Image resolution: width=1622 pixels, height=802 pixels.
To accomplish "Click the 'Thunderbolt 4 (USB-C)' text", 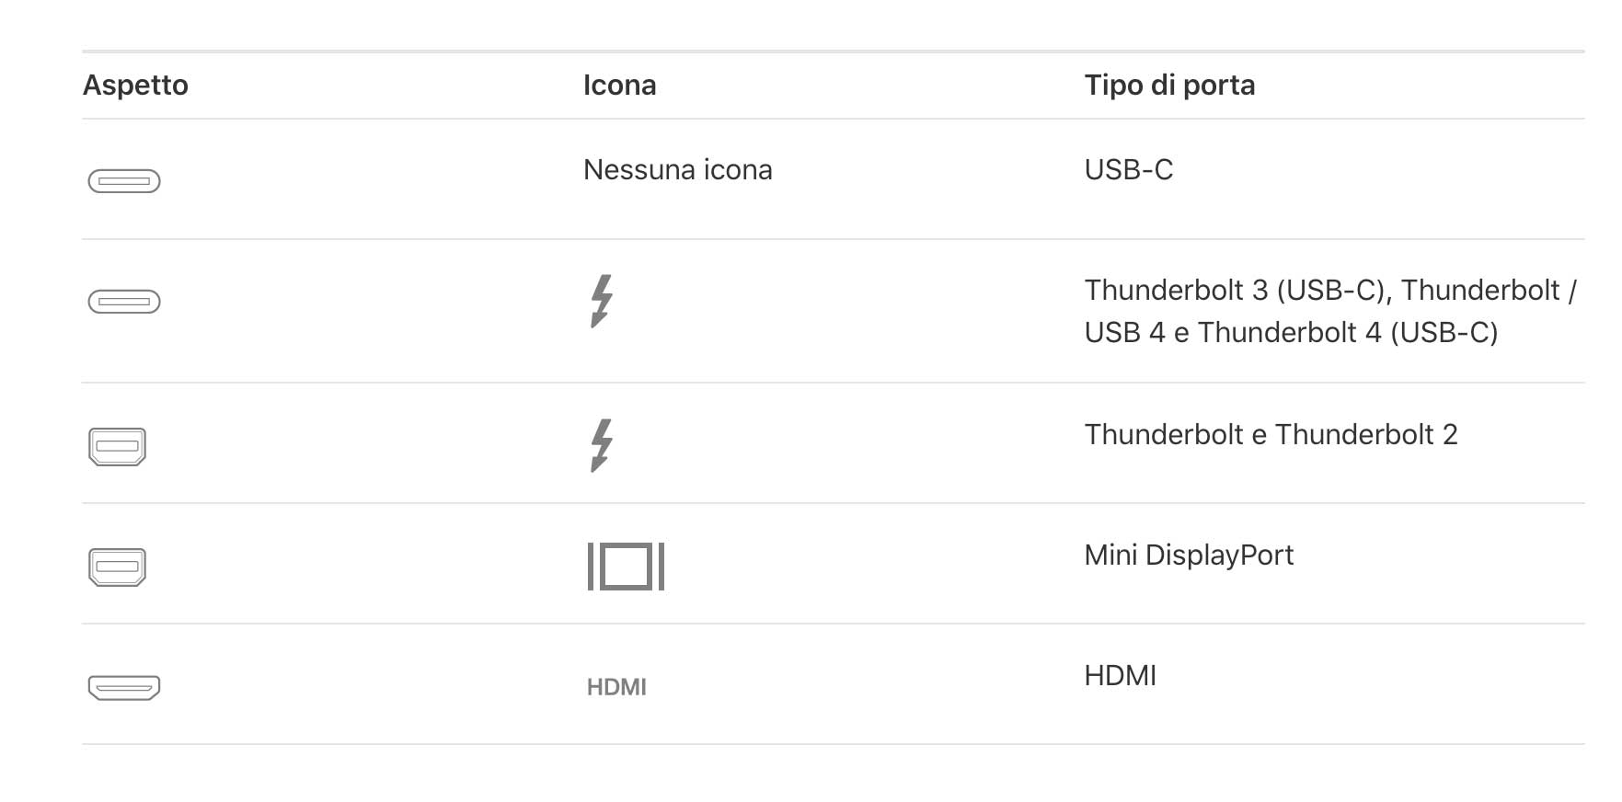I will click(1348, 332).
